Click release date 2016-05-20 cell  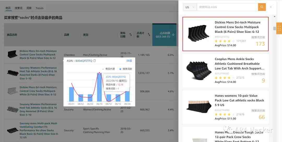(x=126, y=130)
